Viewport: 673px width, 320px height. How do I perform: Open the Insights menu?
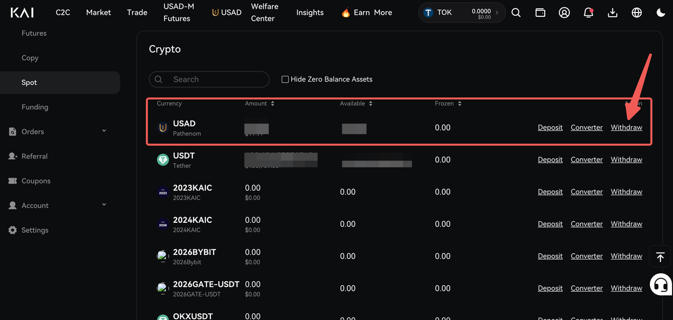[x=310, y=13]
